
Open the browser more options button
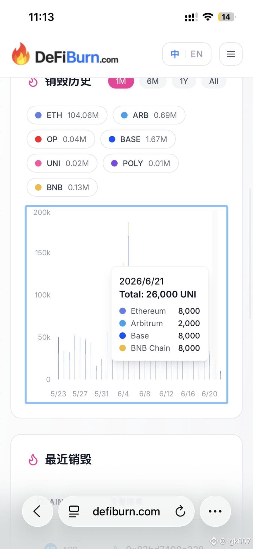pos(215,511)
